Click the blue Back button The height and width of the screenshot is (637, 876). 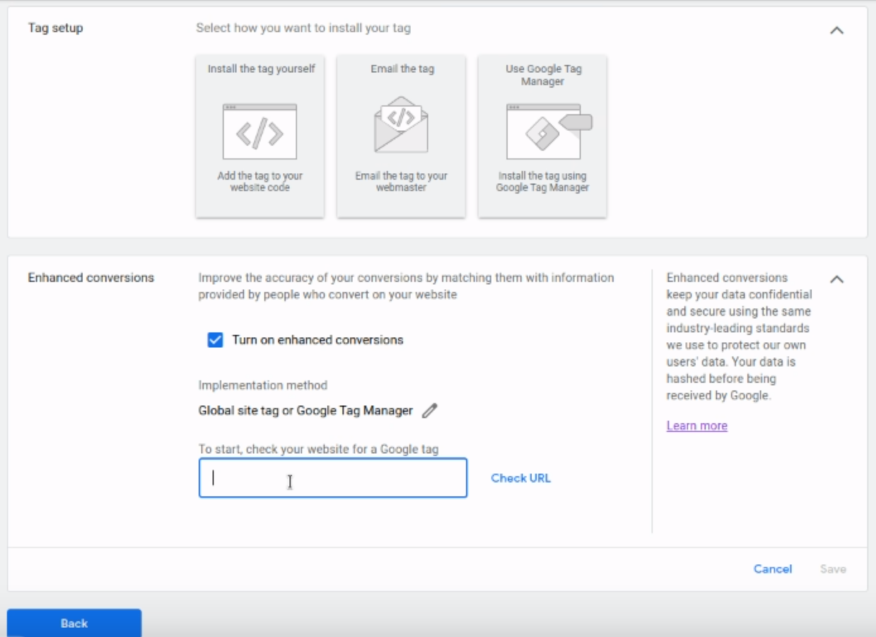click(74, 623)
